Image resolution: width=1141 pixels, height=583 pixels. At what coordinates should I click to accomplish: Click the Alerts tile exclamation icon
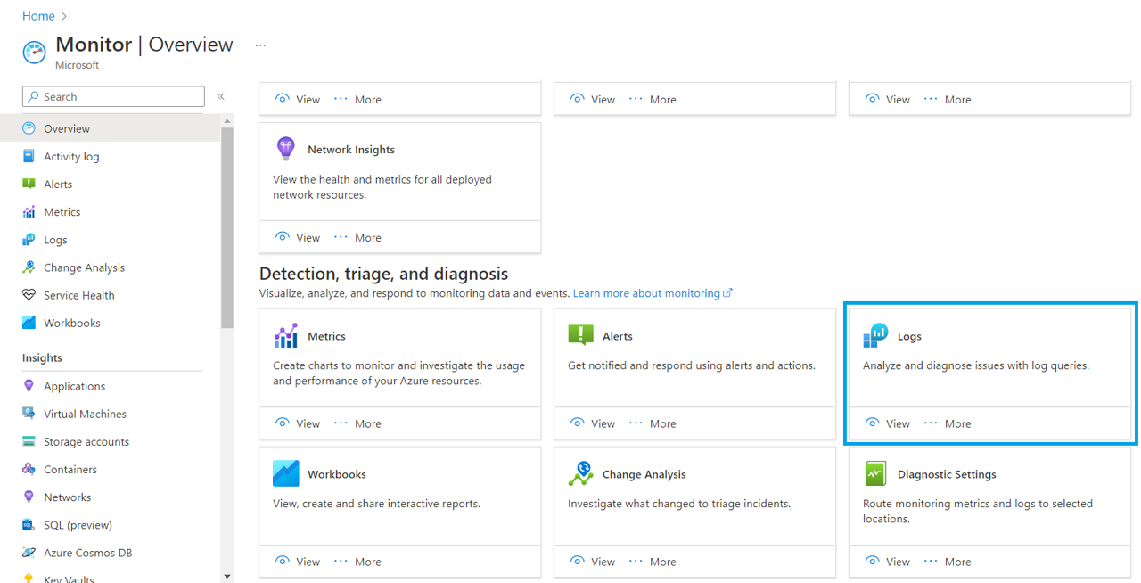pyautogui.click(x=580, y=335)
